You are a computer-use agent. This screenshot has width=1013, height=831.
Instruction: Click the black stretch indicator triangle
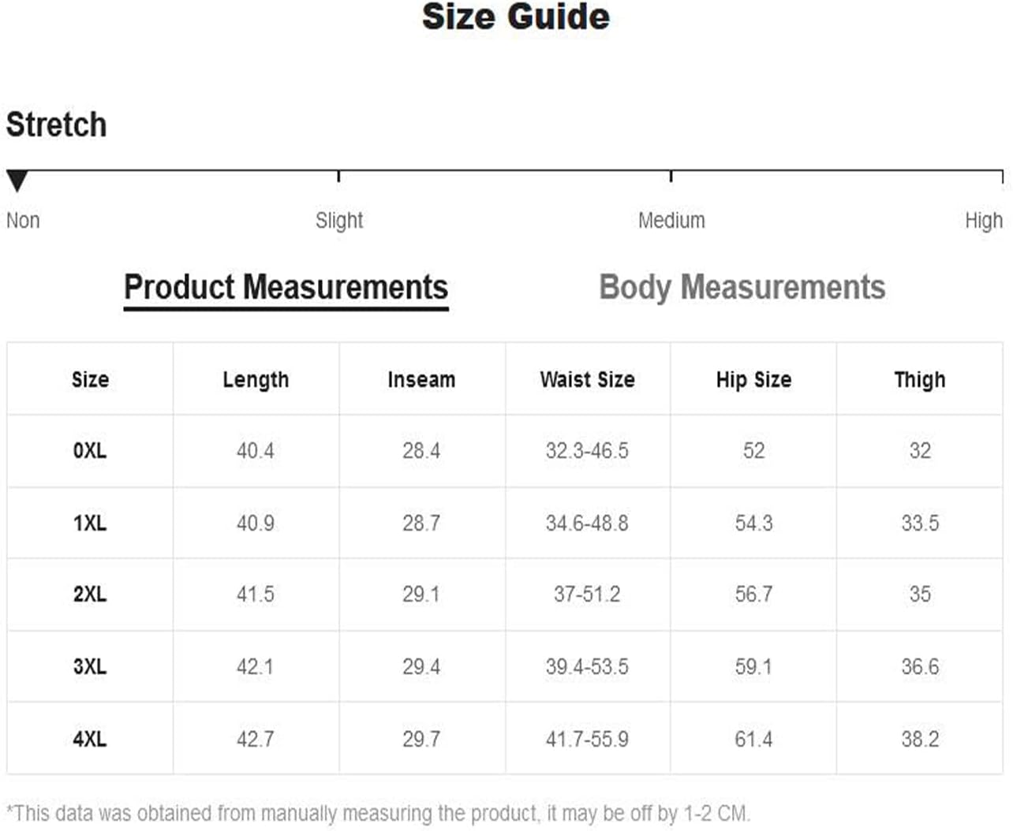[17, 181]
